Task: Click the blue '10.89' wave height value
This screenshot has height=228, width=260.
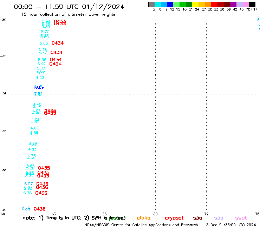Action: click(38, 87)
